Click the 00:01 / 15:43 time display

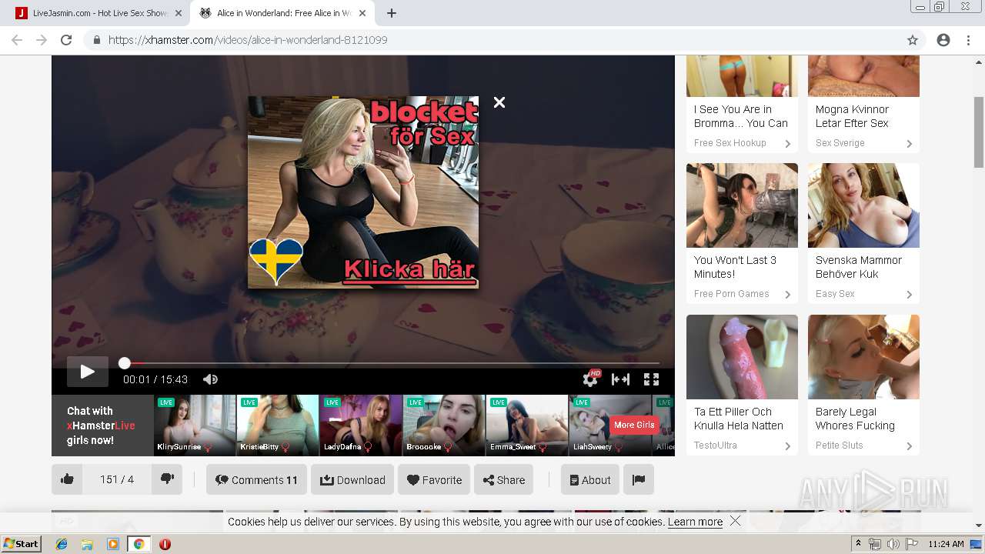pyautogui.click(x=155, y=379)
